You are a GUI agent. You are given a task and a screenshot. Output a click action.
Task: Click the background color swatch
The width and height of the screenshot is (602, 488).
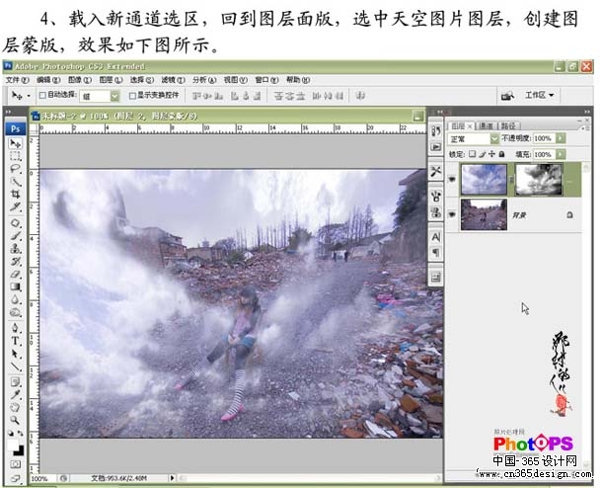(x=19, y=451)
